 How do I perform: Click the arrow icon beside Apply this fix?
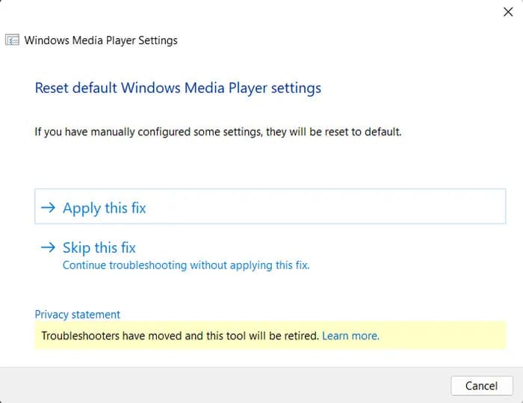[x=48, y=209]
